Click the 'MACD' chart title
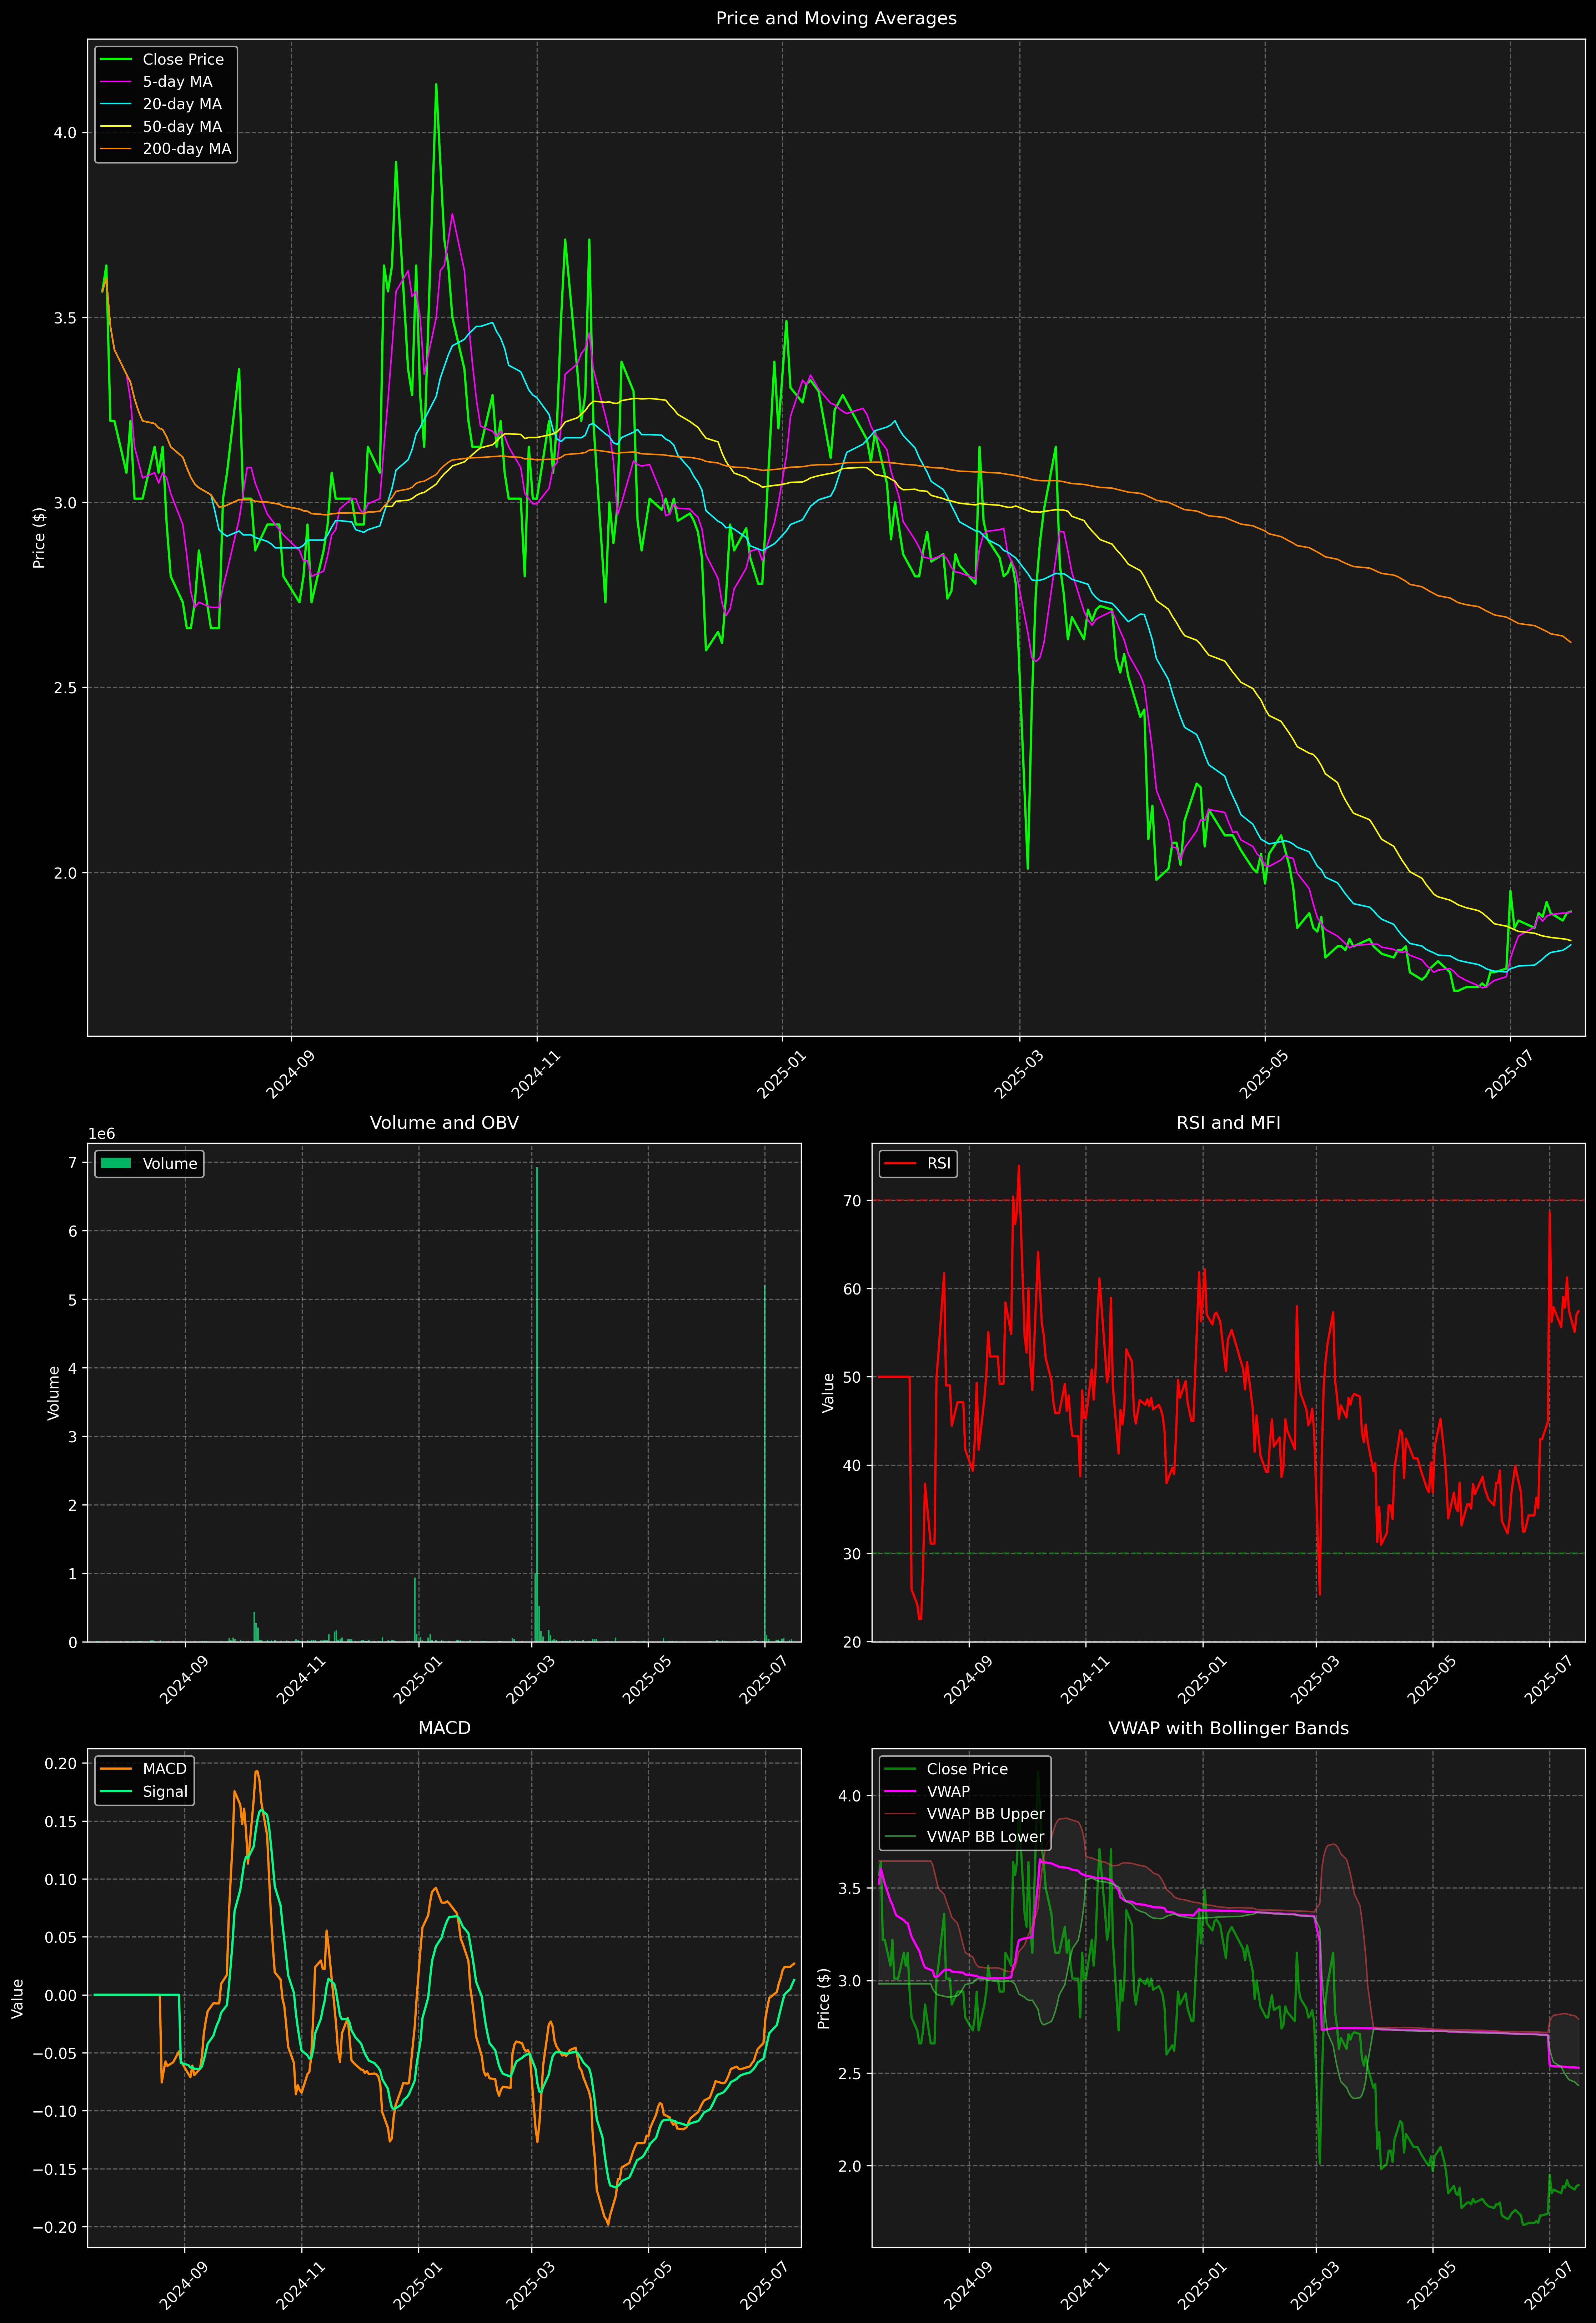This screenshot has width=1596, height=2323. pyautogui.click(x=444, y=1728)
